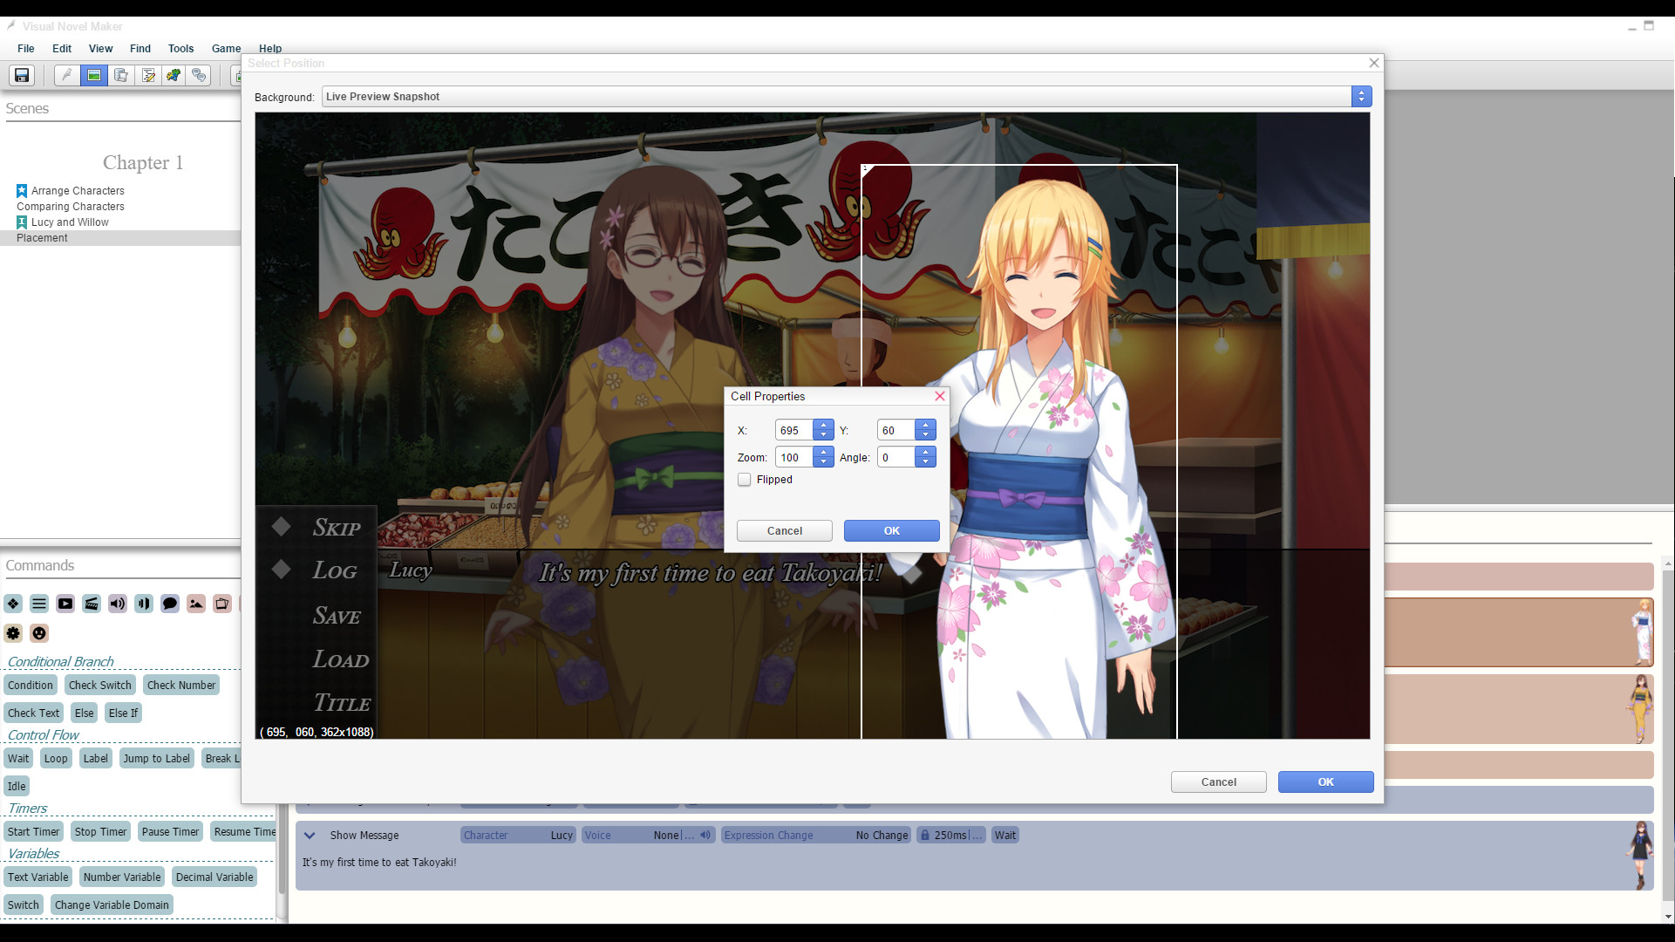Viewport: 1675px width, 942px height.
Task: Open the database/script manager toolbar icon
Action: click(121, 76)
